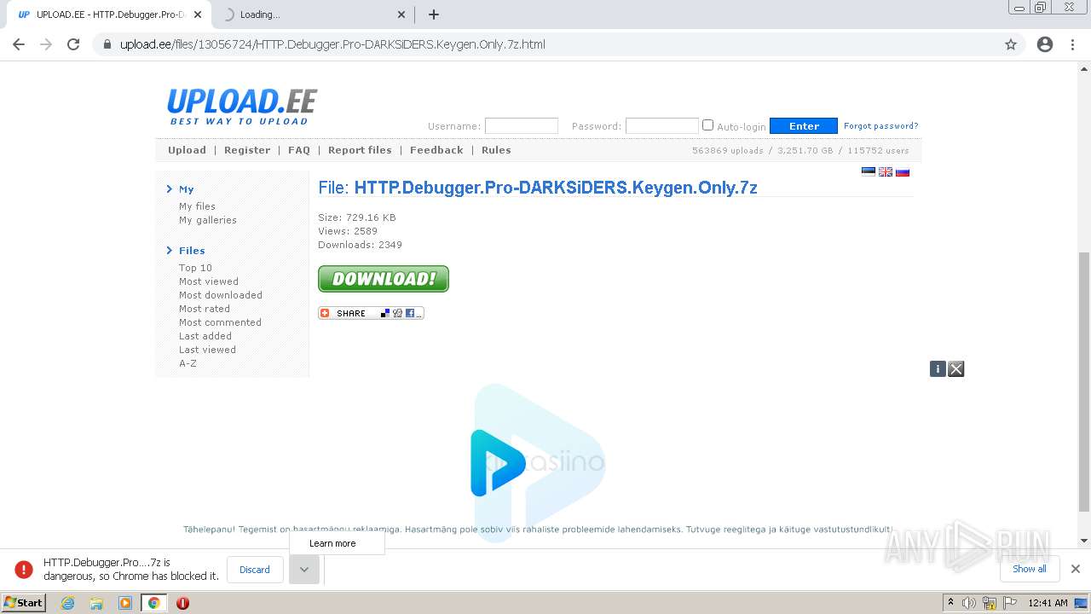Click the ad info 'i' icon
This screenshot has width=1091, height=614.
click(938, 368)
